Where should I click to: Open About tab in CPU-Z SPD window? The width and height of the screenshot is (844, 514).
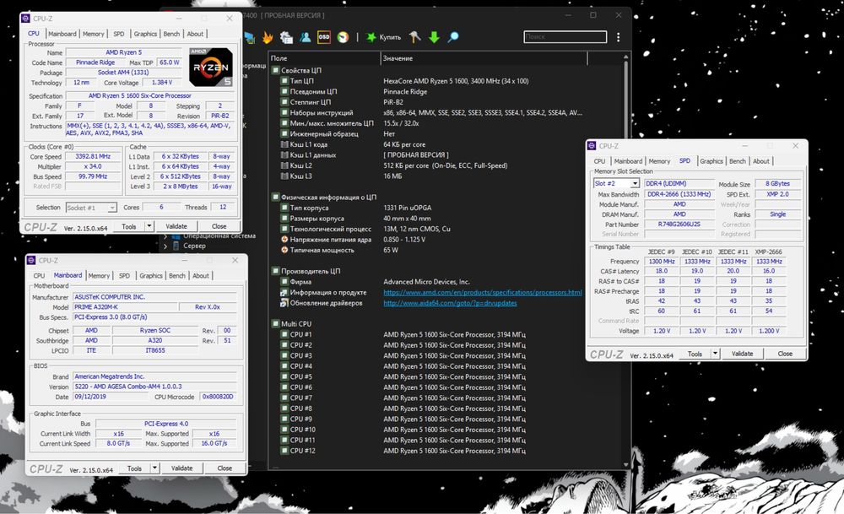761,161
